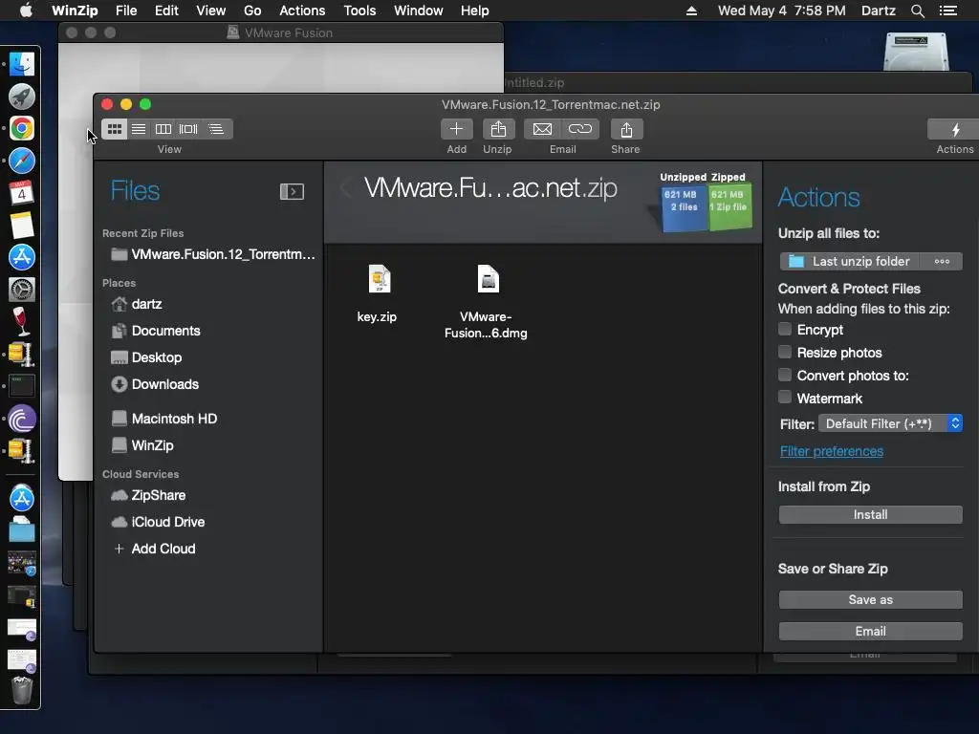Screen dimensions: 979x734
Task: Open the Tools menu
Action: click(x=359, y=11)
